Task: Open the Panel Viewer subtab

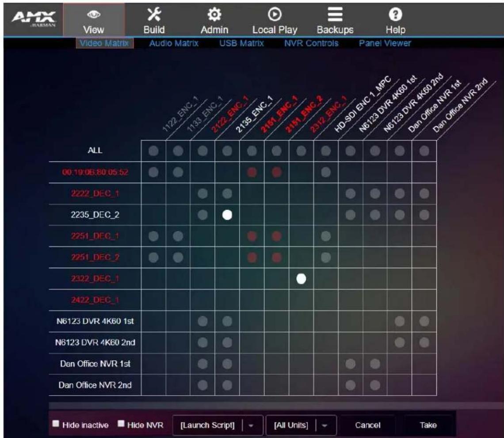Action: tap(385, 43)
